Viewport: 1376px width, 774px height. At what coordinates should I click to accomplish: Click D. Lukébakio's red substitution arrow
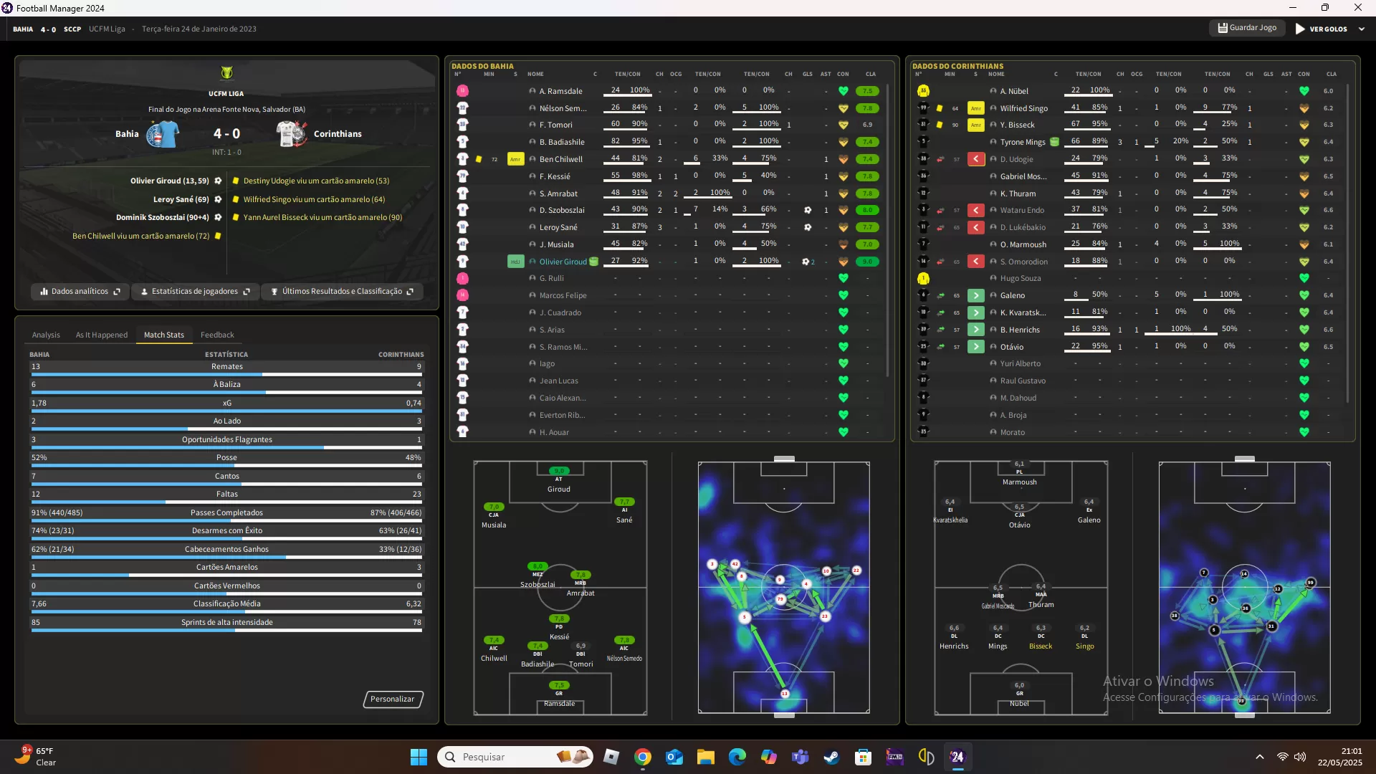(x=975, y=227)
